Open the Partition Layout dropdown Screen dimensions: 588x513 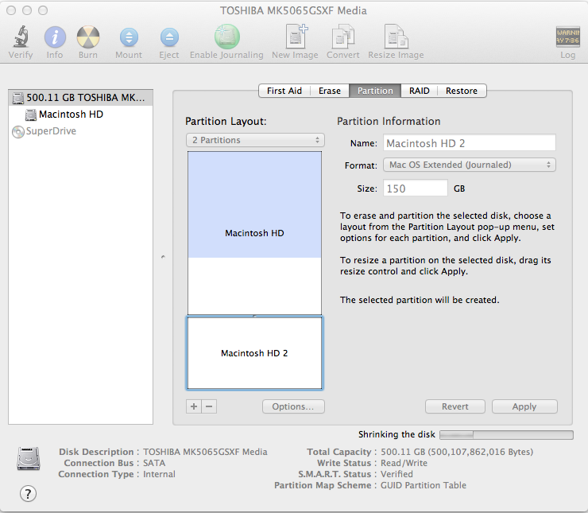(255, 140)
